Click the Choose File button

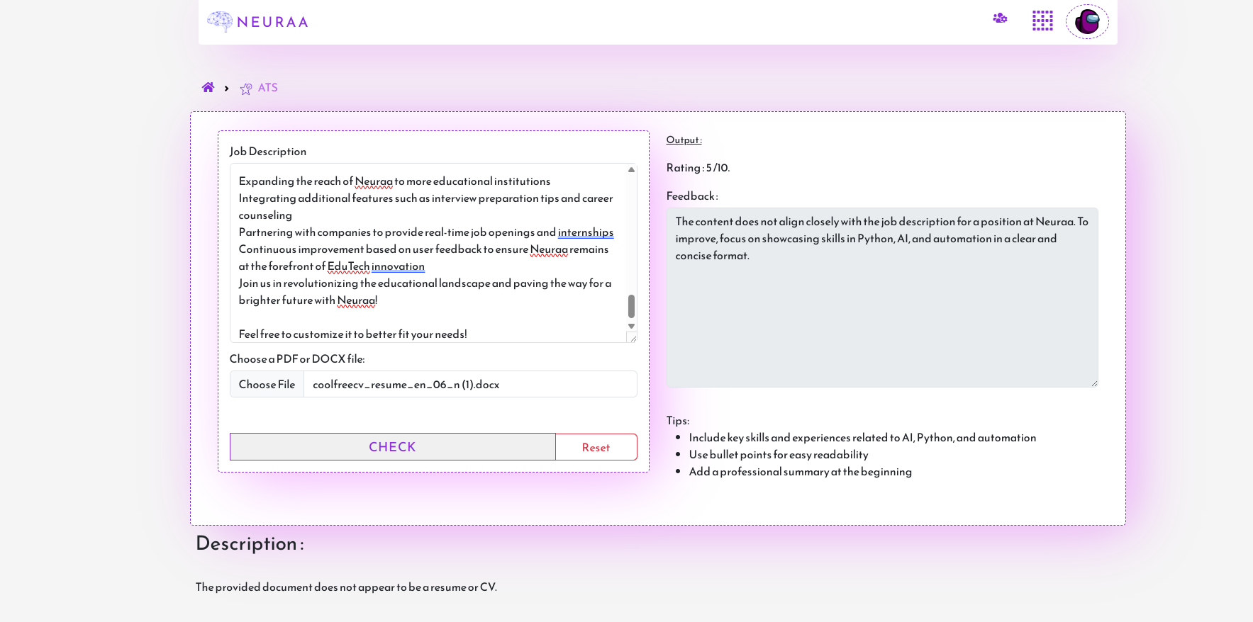(267, 384)
